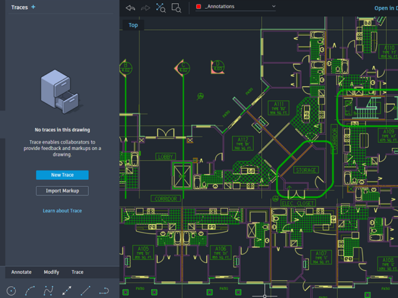Screen dimensions: 398x298
Task: Open the Learn about Trace link
Action: tap(62, 211)
